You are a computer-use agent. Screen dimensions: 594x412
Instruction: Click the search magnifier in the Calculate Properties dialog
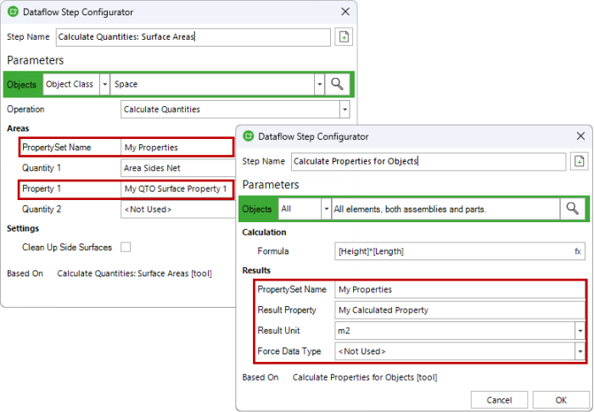point(572,209)
